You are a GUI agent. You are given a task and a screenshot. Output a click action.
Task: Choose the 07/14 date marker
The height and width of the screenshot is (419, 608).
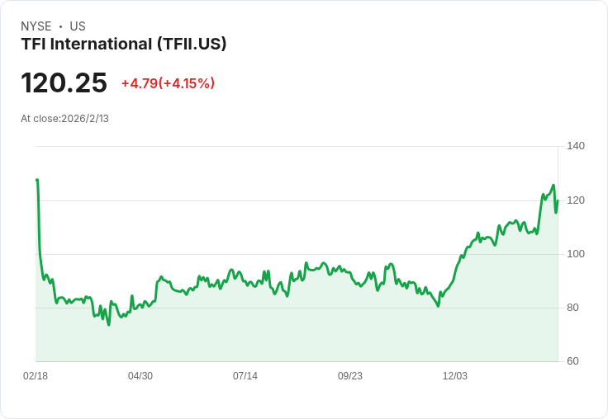coord(245,376)
